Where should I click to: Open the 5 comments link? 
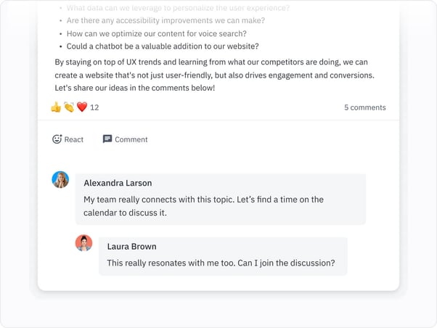[364, 107]
